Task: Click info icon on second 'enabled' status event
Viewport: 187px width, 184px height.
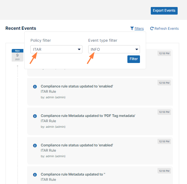Action: (x=35, y=145)
